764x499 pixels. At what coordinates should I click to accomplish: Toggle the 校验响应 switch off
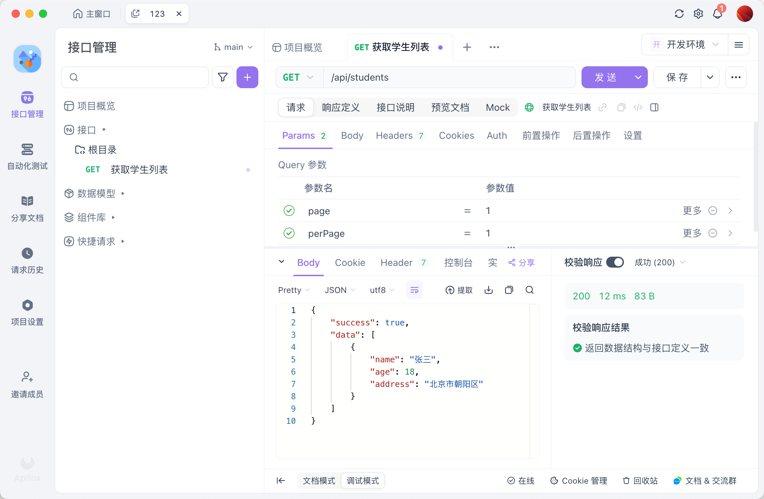(615, 262)
